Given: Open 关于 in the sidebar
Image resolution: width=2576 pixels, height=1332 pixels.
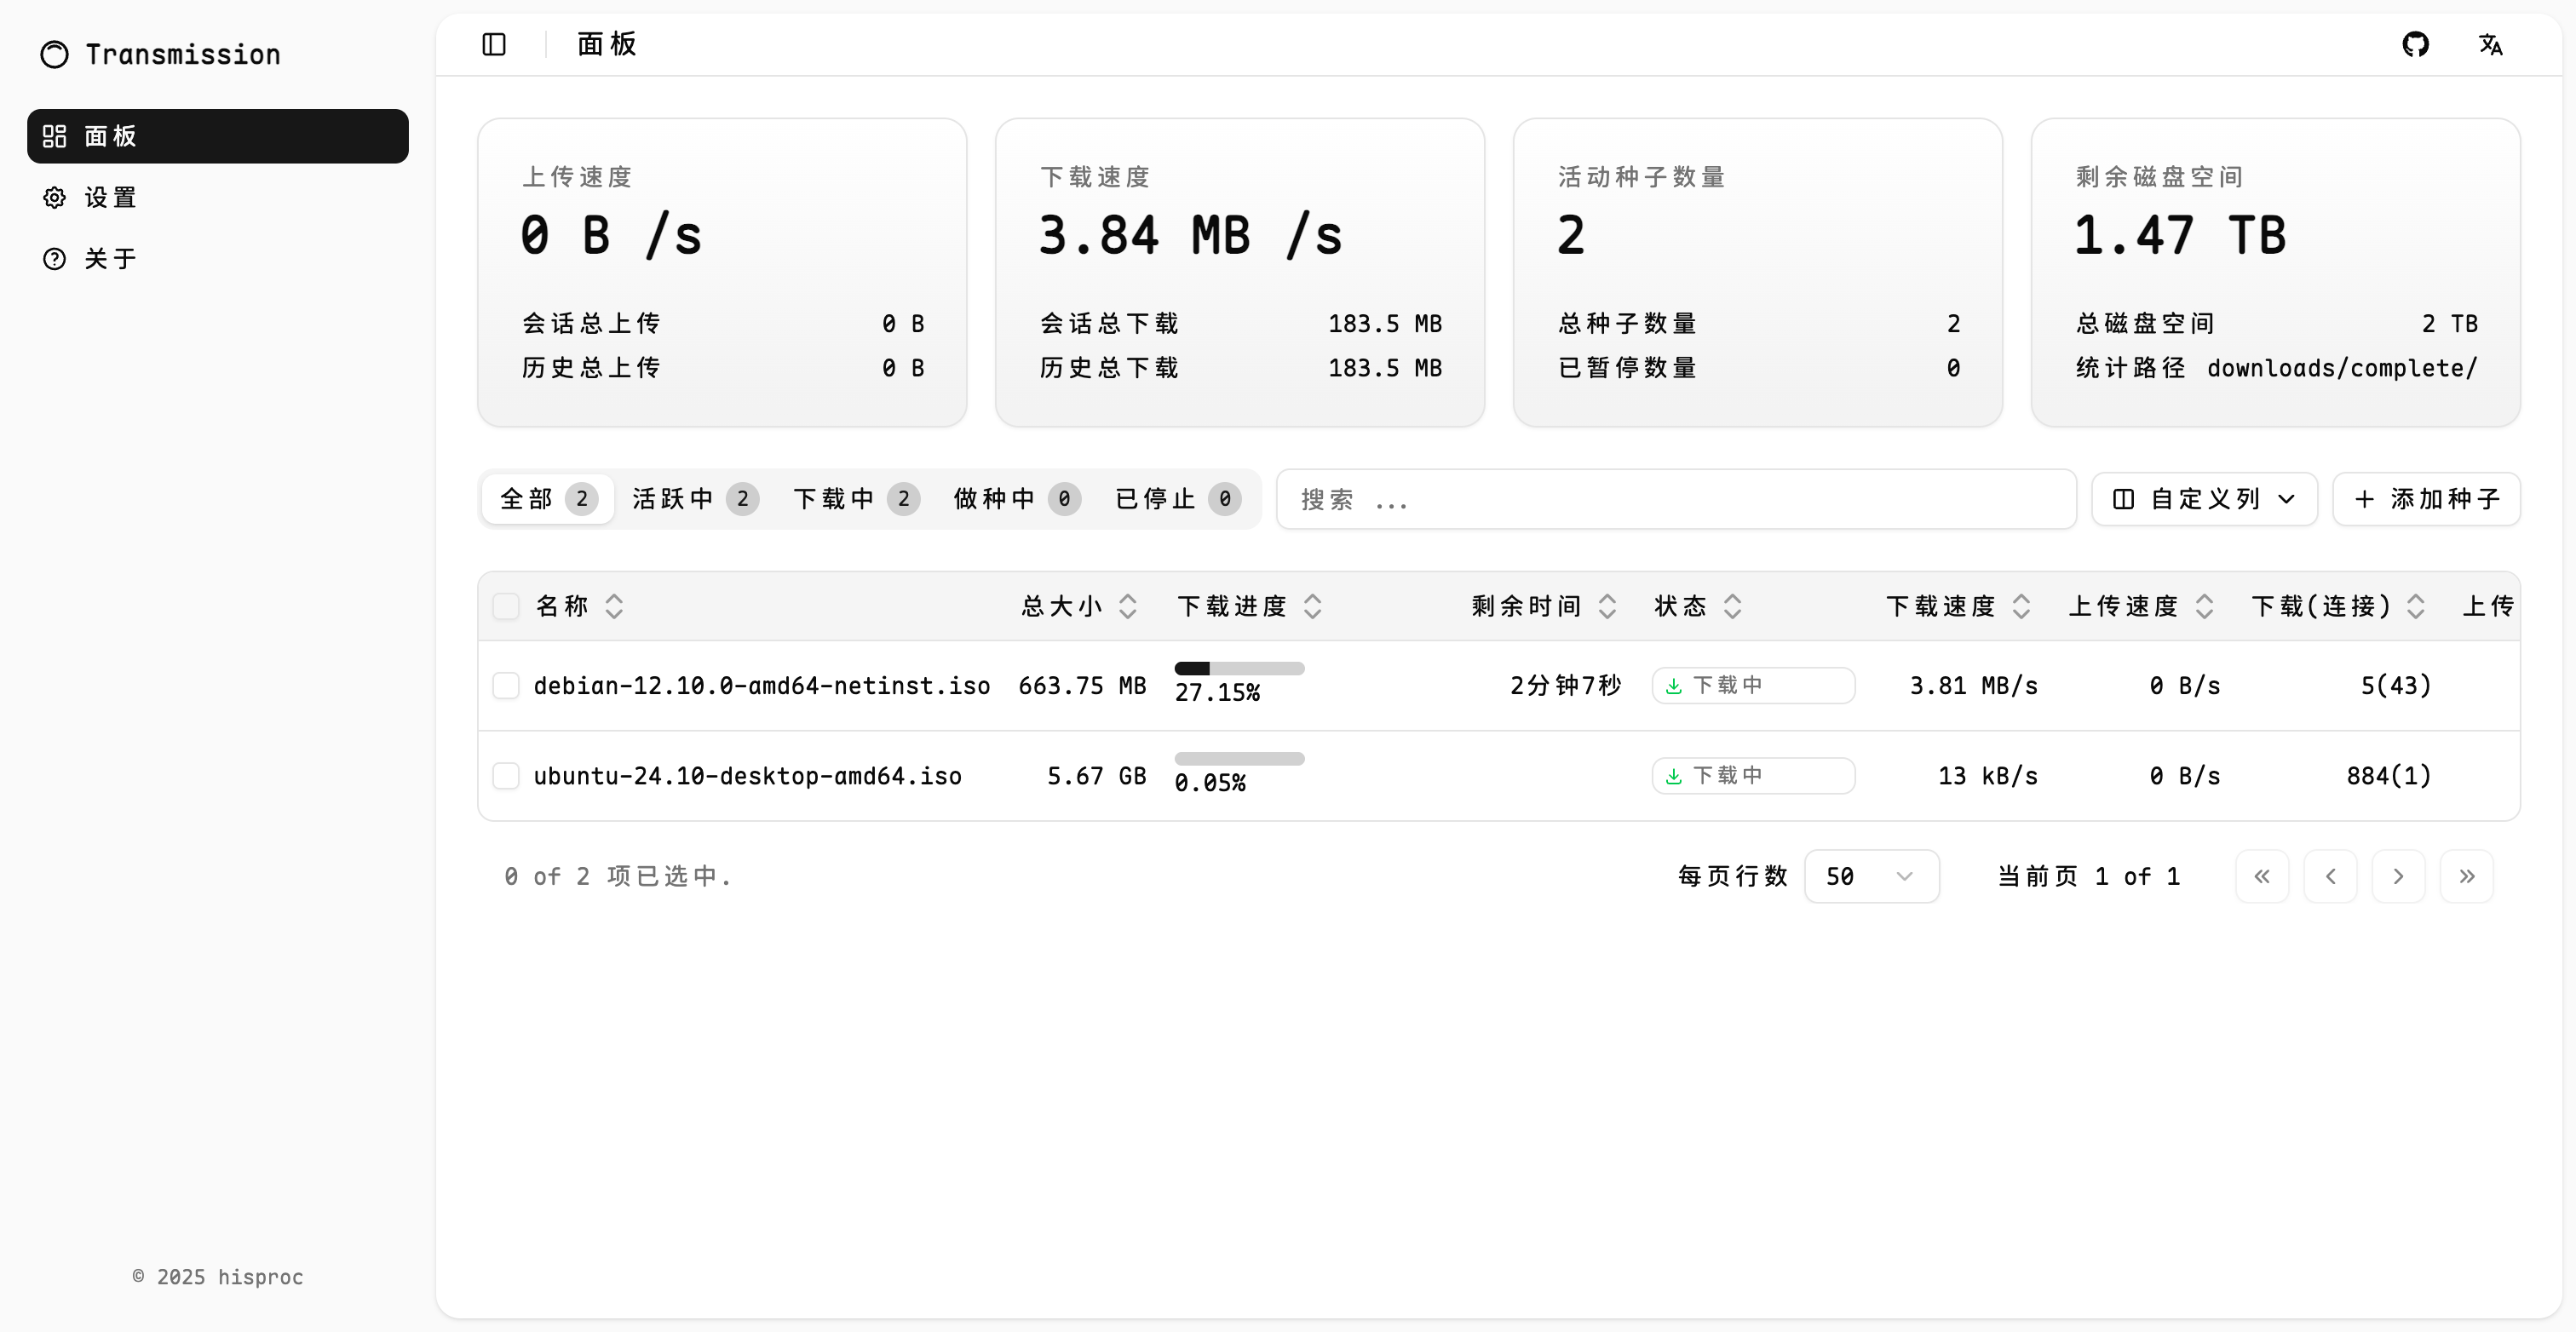Looking at the screenshot, I should pyautogui.click(x=218, y=258).
